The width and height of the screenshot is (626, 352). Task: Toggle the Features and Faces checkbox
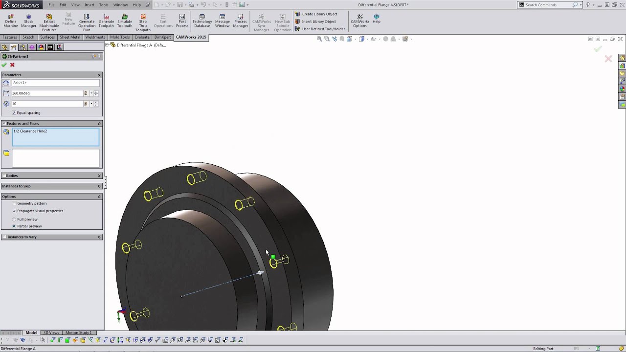4,124
